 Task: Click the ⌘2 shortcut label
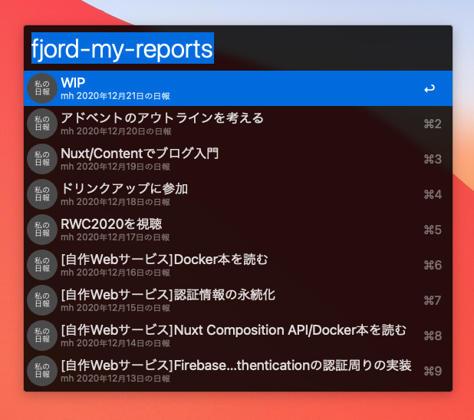pos(433,124)
